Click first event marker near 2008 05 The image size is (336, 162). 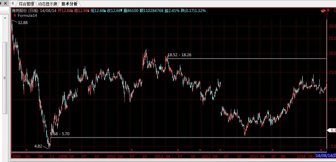(27, 150)
